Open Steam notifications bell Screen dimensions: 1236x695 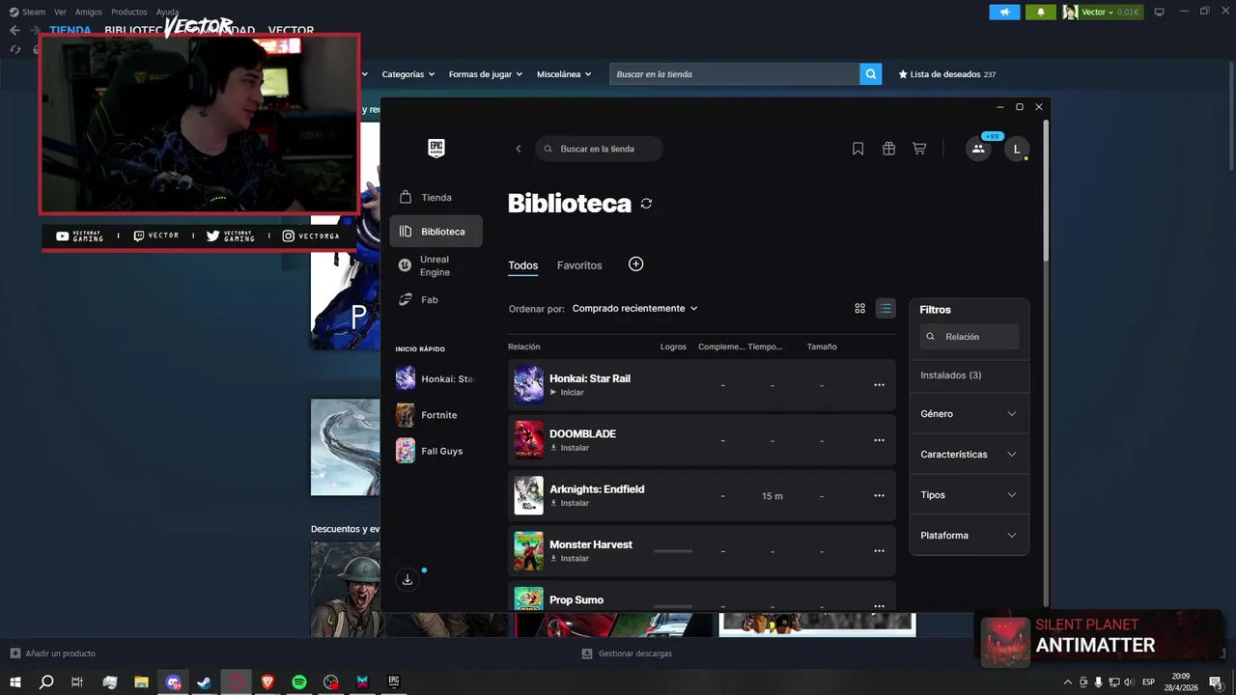[x=1040, y=12]
